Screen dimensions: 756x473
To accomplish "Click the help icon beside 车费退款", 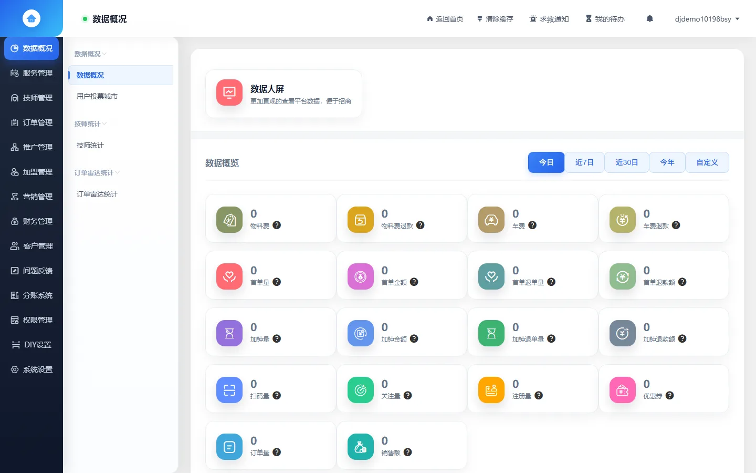I will point(676,225).
